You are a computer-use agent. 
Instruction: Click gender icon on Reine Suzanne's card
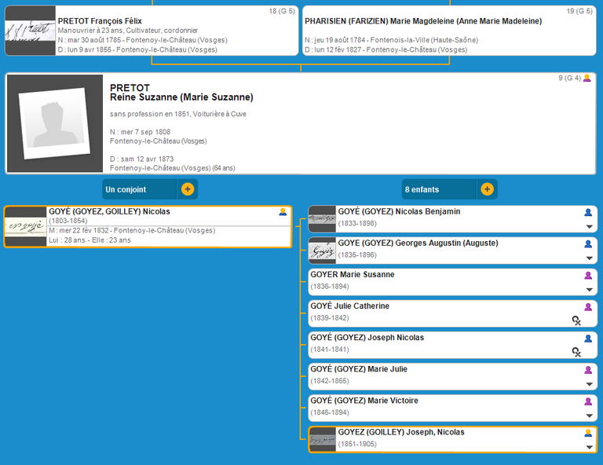pos(587,79)
